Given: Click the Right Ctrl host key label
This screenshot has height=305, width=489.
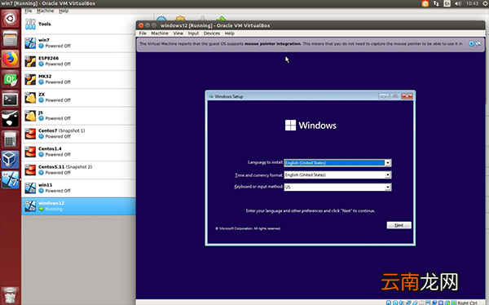Looking at the screenshot, I should coord(467,303).
